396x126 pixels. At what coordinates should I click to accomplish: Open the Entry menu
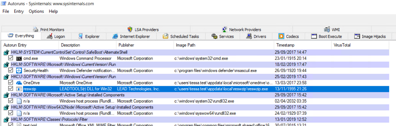[x=19, y=11]
